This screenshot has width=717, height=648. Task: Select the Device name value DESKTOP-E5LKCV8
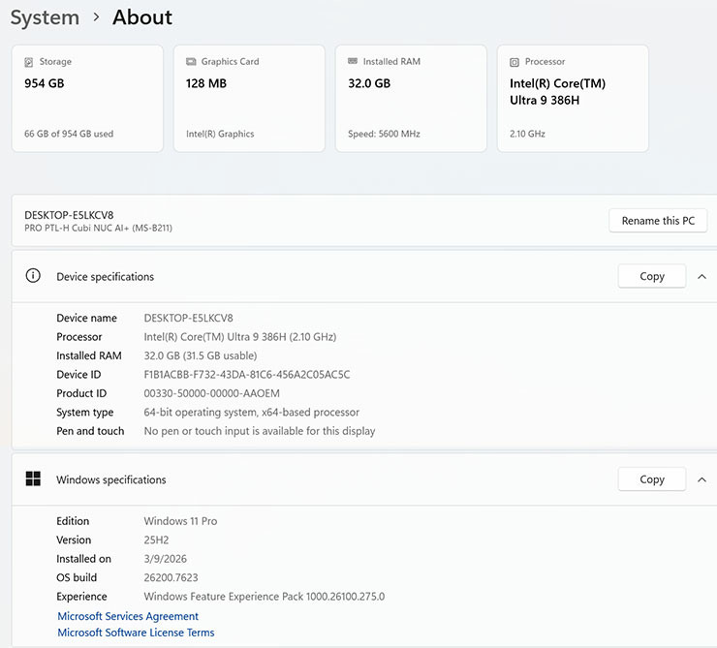[188, 318]
